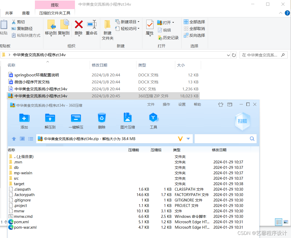This screenshot has width=291, height=238.
Task: Switch Explorer to details view icon
Action: pos(279,222)
